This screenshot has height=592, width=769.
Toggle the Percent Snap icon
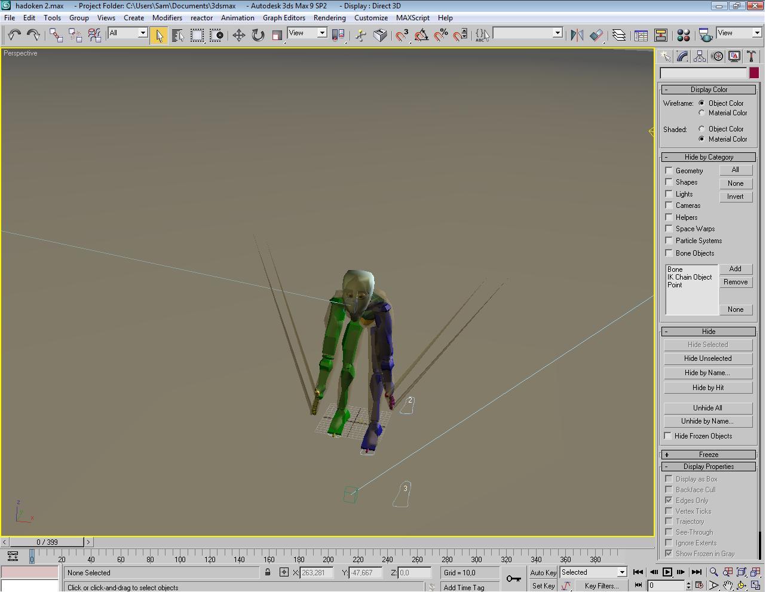tap(440, 35)
